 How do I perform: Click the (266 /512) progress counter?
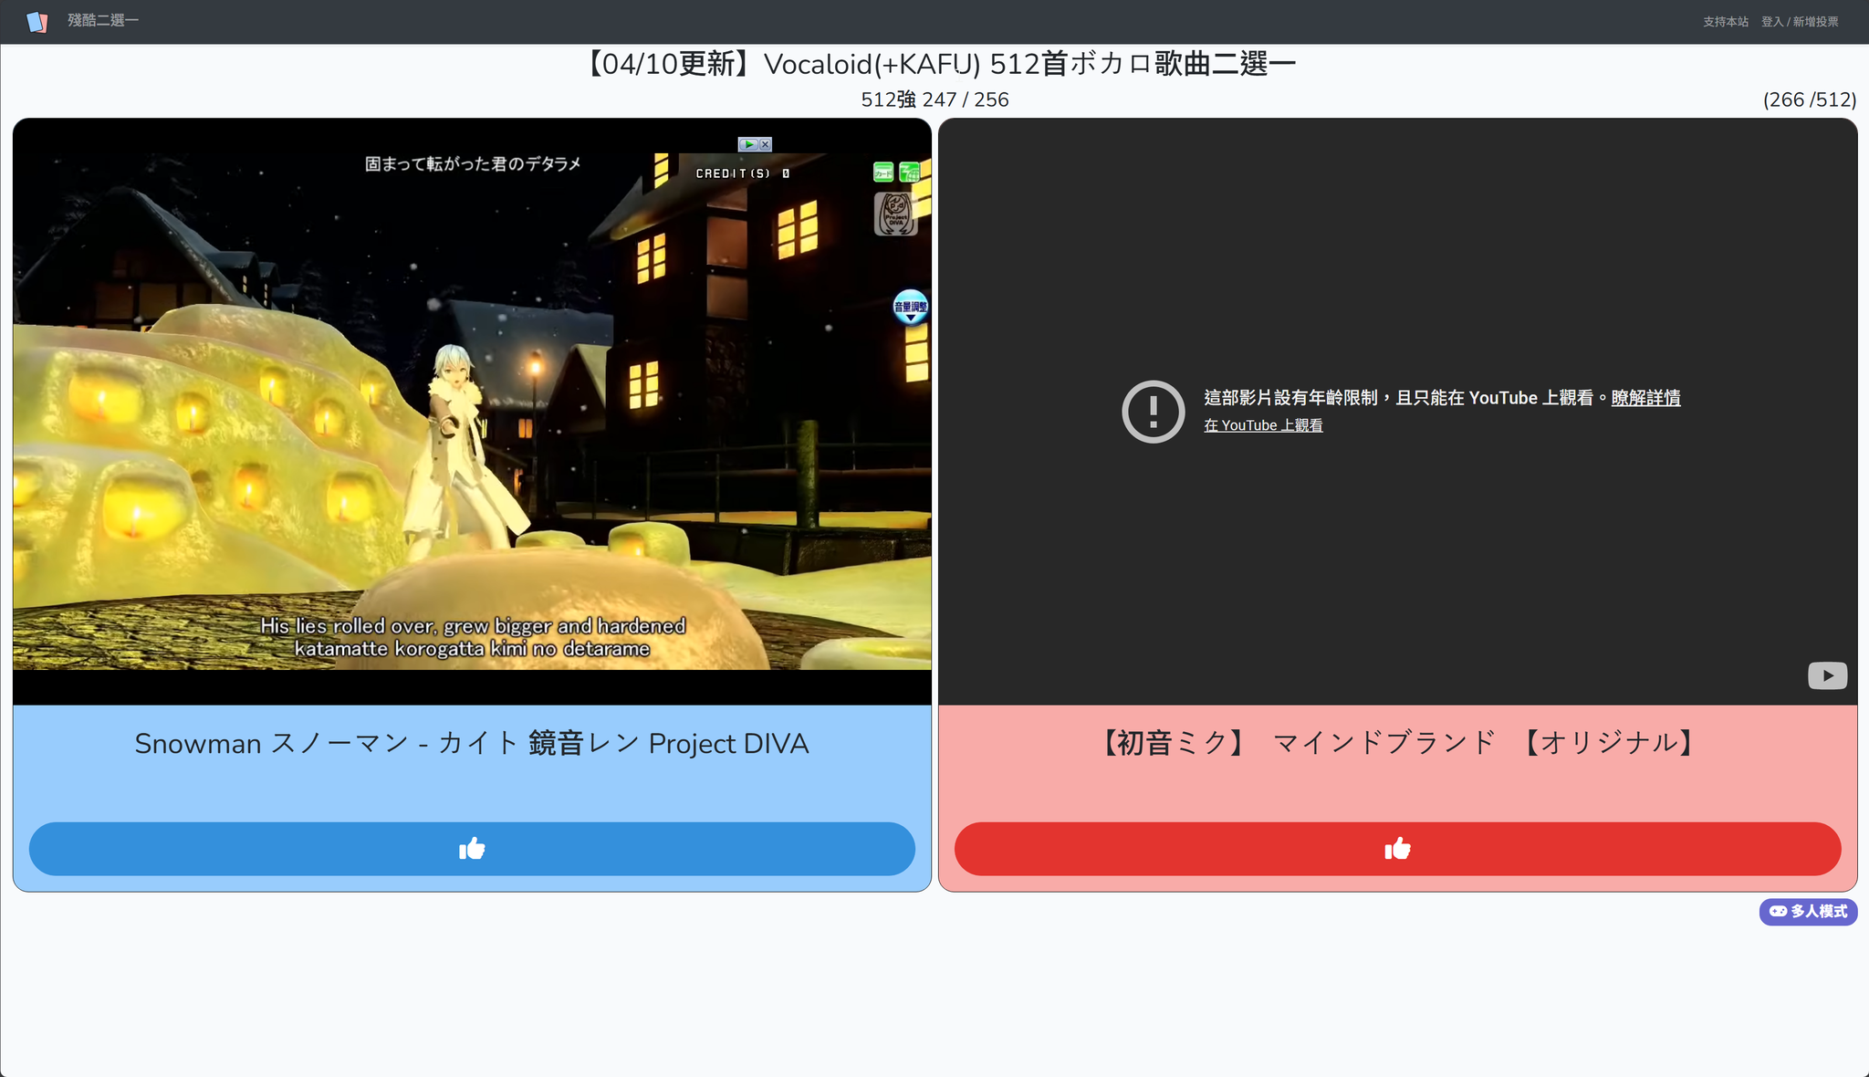1810,99
